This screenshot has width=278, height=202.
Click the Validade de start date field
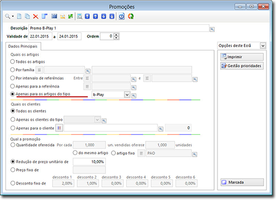40,36
